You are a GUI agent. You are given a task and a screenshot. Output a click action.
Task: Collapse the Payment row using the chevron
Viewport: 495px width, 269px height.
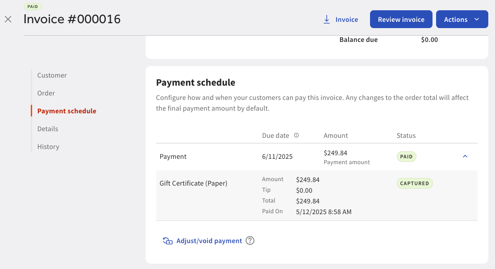click(465, 157)
